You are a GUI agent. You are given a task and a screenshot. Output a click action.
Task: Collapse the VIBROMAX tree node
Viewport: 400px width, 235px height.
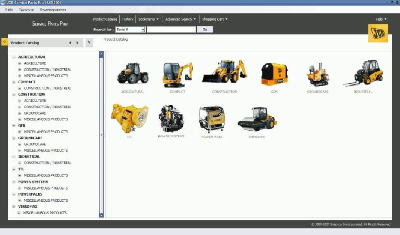14,207
